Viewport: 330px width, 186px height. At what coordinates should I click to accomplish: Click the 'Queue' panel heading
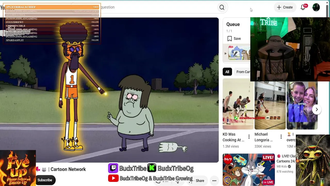point(233,24)
